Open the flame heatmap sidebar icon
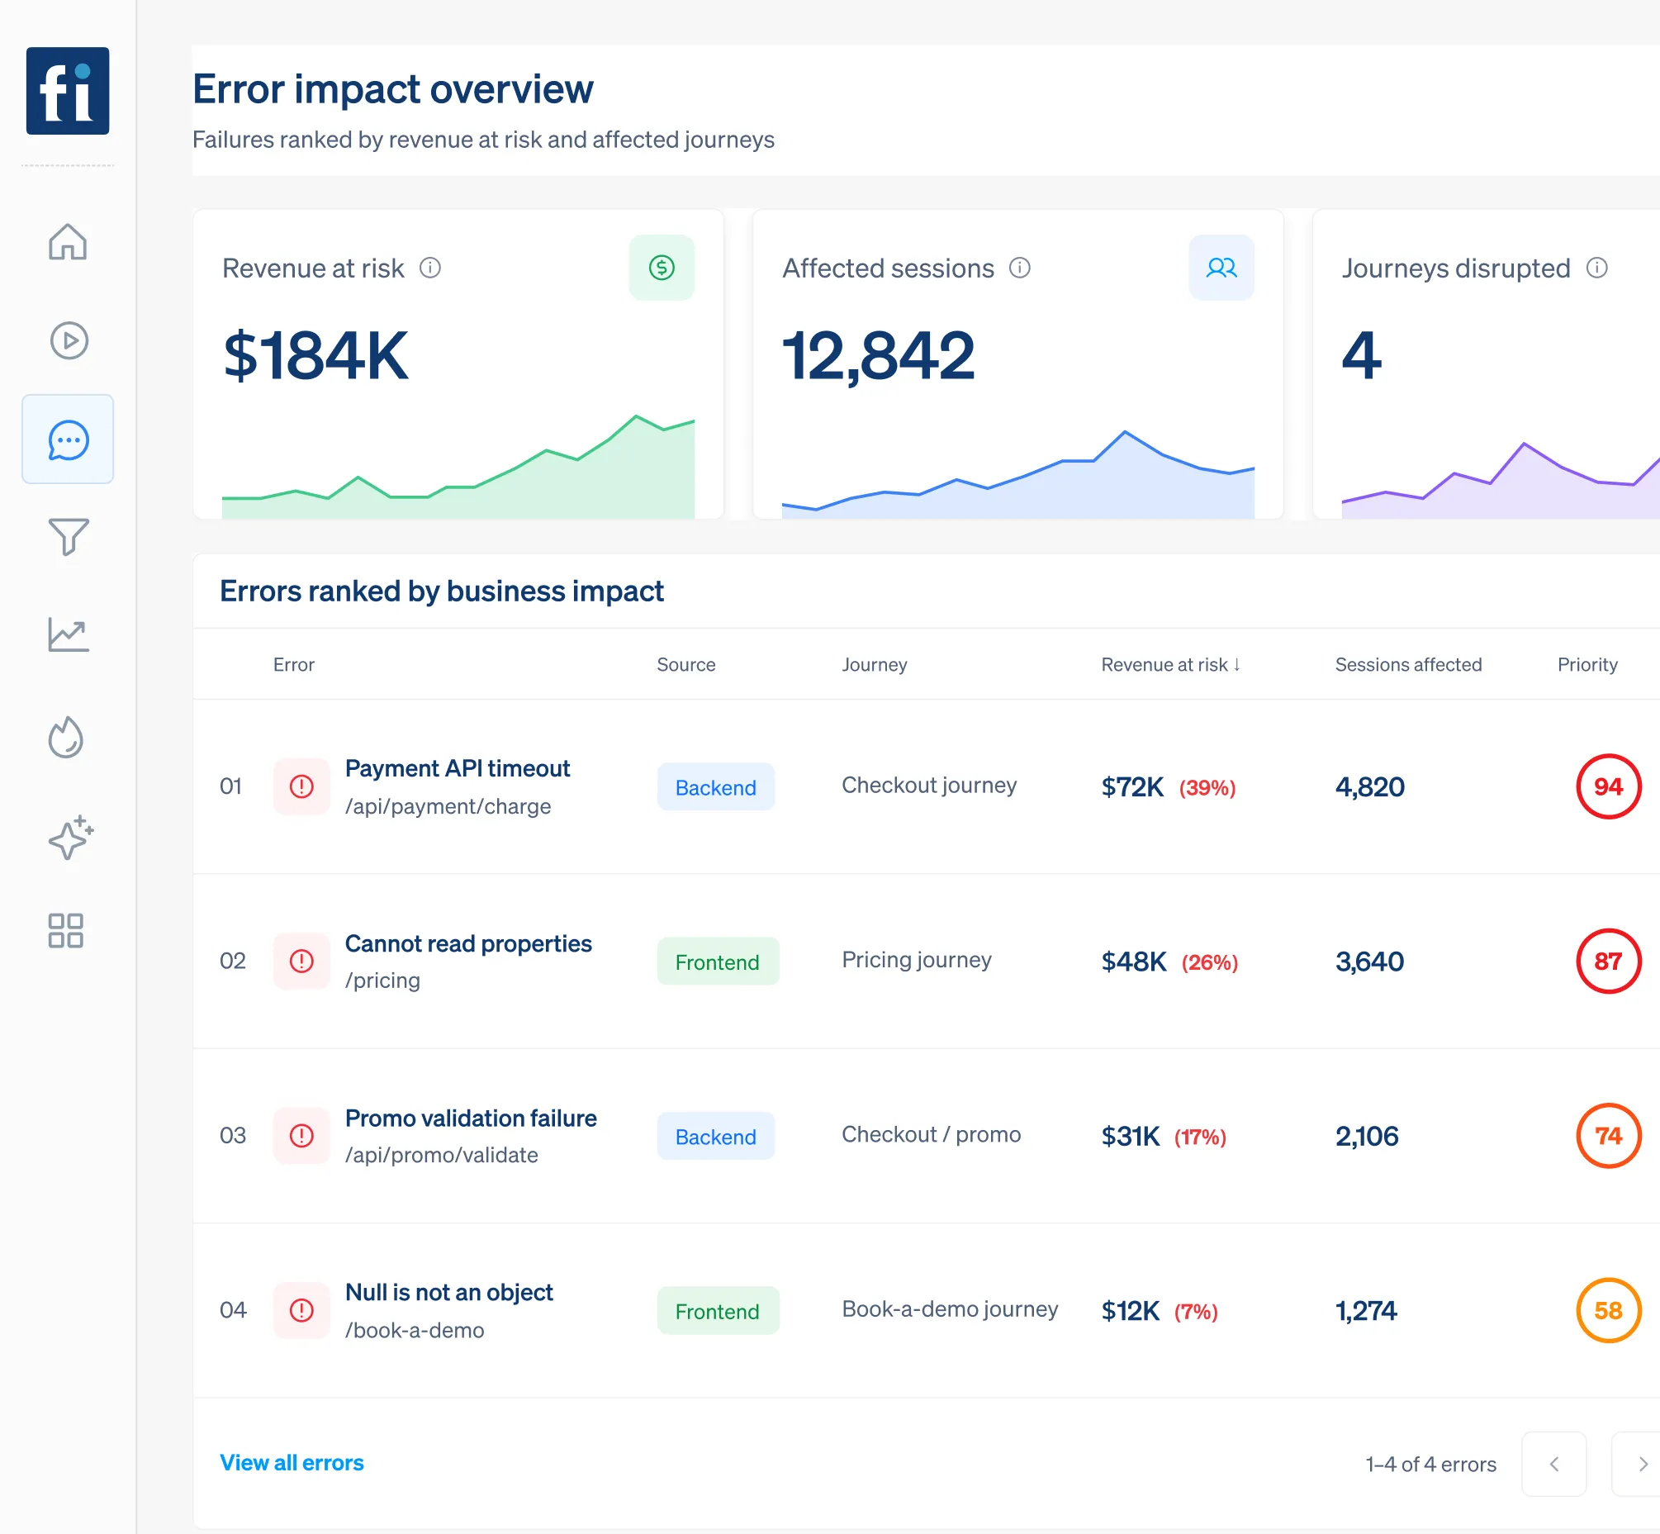This screenshot has width=1660, height=1534. [x=66, y=737]
